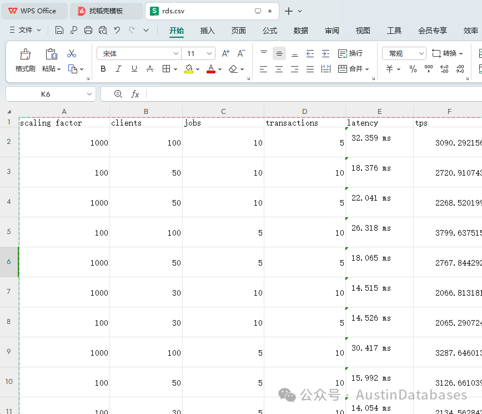Toggle italic formatting
This screenshot has width=482, height=414.
click(x=118, y=69)
